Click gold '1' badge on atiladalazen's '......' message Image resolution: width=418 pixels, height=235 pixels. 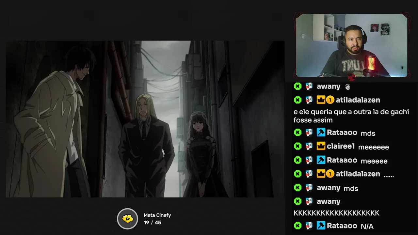330,174
